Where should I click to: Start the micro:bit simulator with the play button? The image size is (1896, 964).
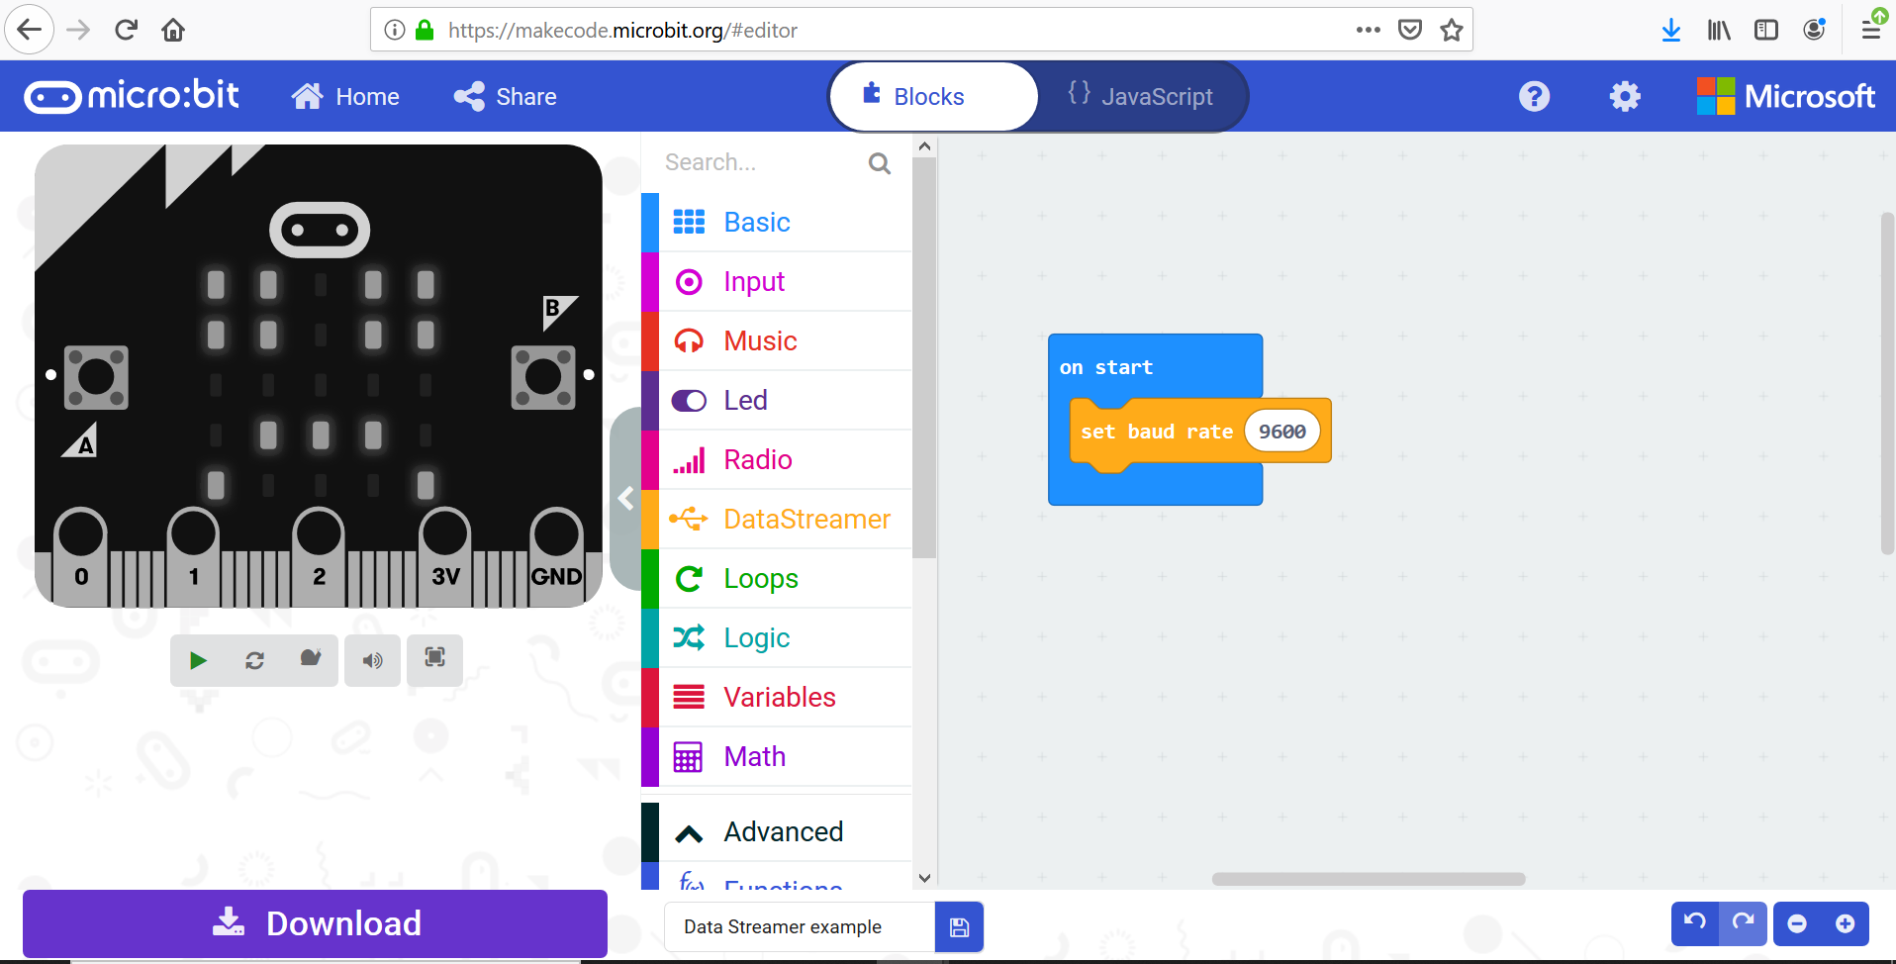click(197, 660)
